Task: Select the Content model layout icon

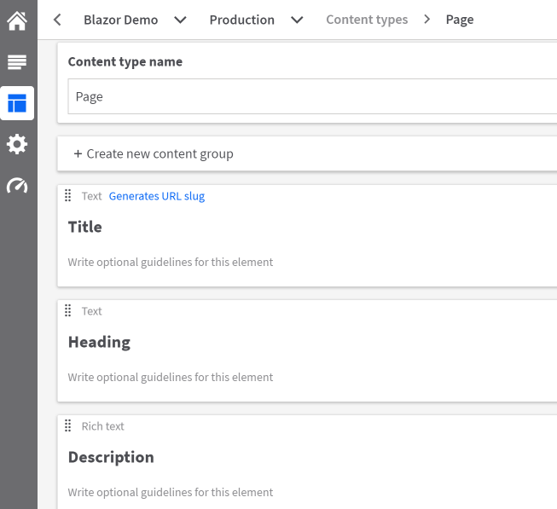Action: (x=17, y=103)
